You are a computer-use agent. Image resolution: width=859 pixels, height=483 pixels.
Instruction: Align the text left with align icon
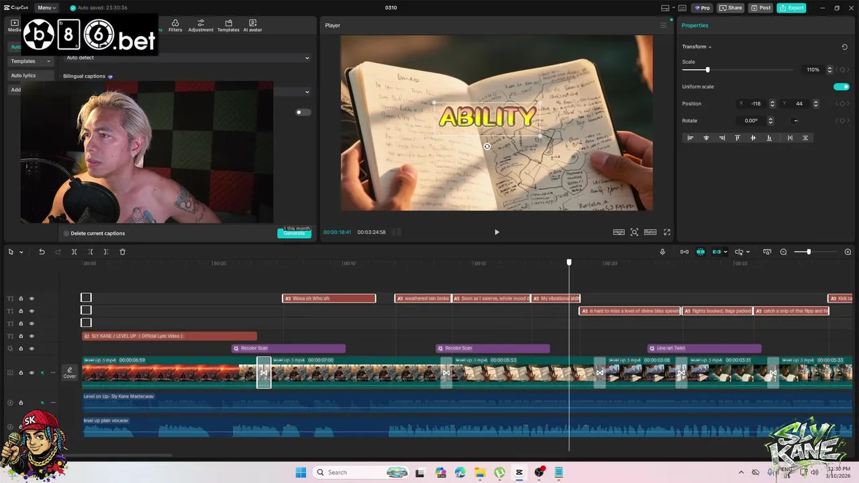(x=690, y=138)
